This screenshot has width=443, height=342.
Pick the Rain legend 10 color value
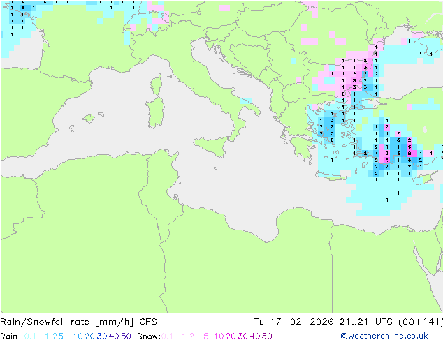pyautogui.click(x=78, y=336)
